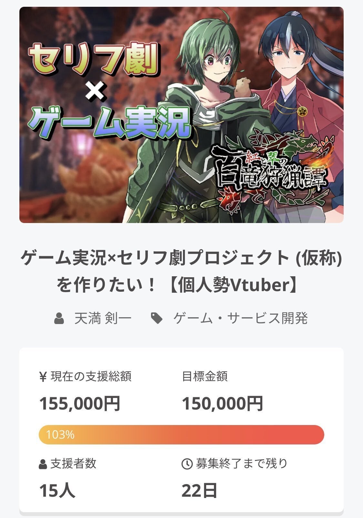Click the 15人 supporter count
This screenshot has width=363, height=518.
pos(57,491)
